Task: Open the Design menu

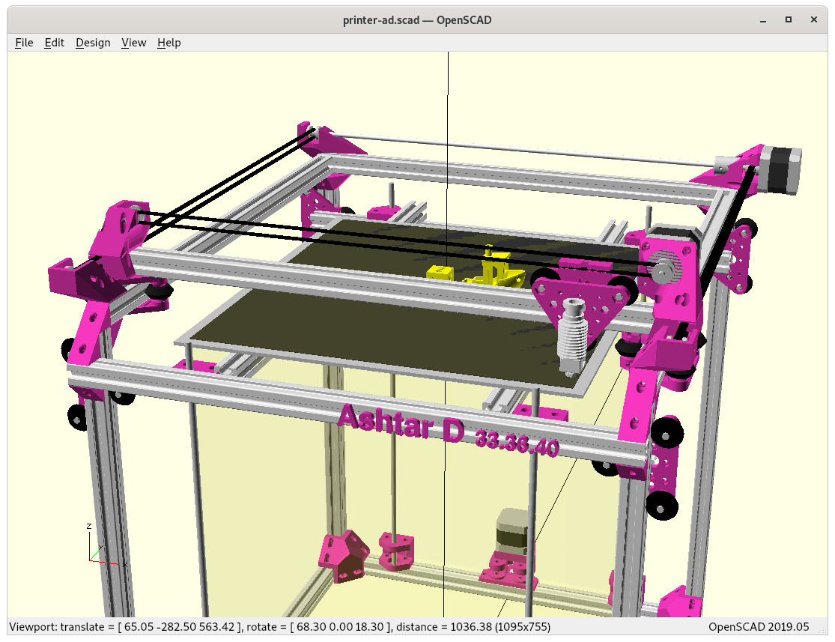Action: click(93, 43)
